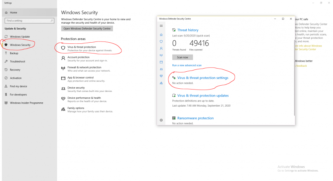333x181 pixels.
Task: Click Run a new advanced scan link
Action: coord(187,65)
